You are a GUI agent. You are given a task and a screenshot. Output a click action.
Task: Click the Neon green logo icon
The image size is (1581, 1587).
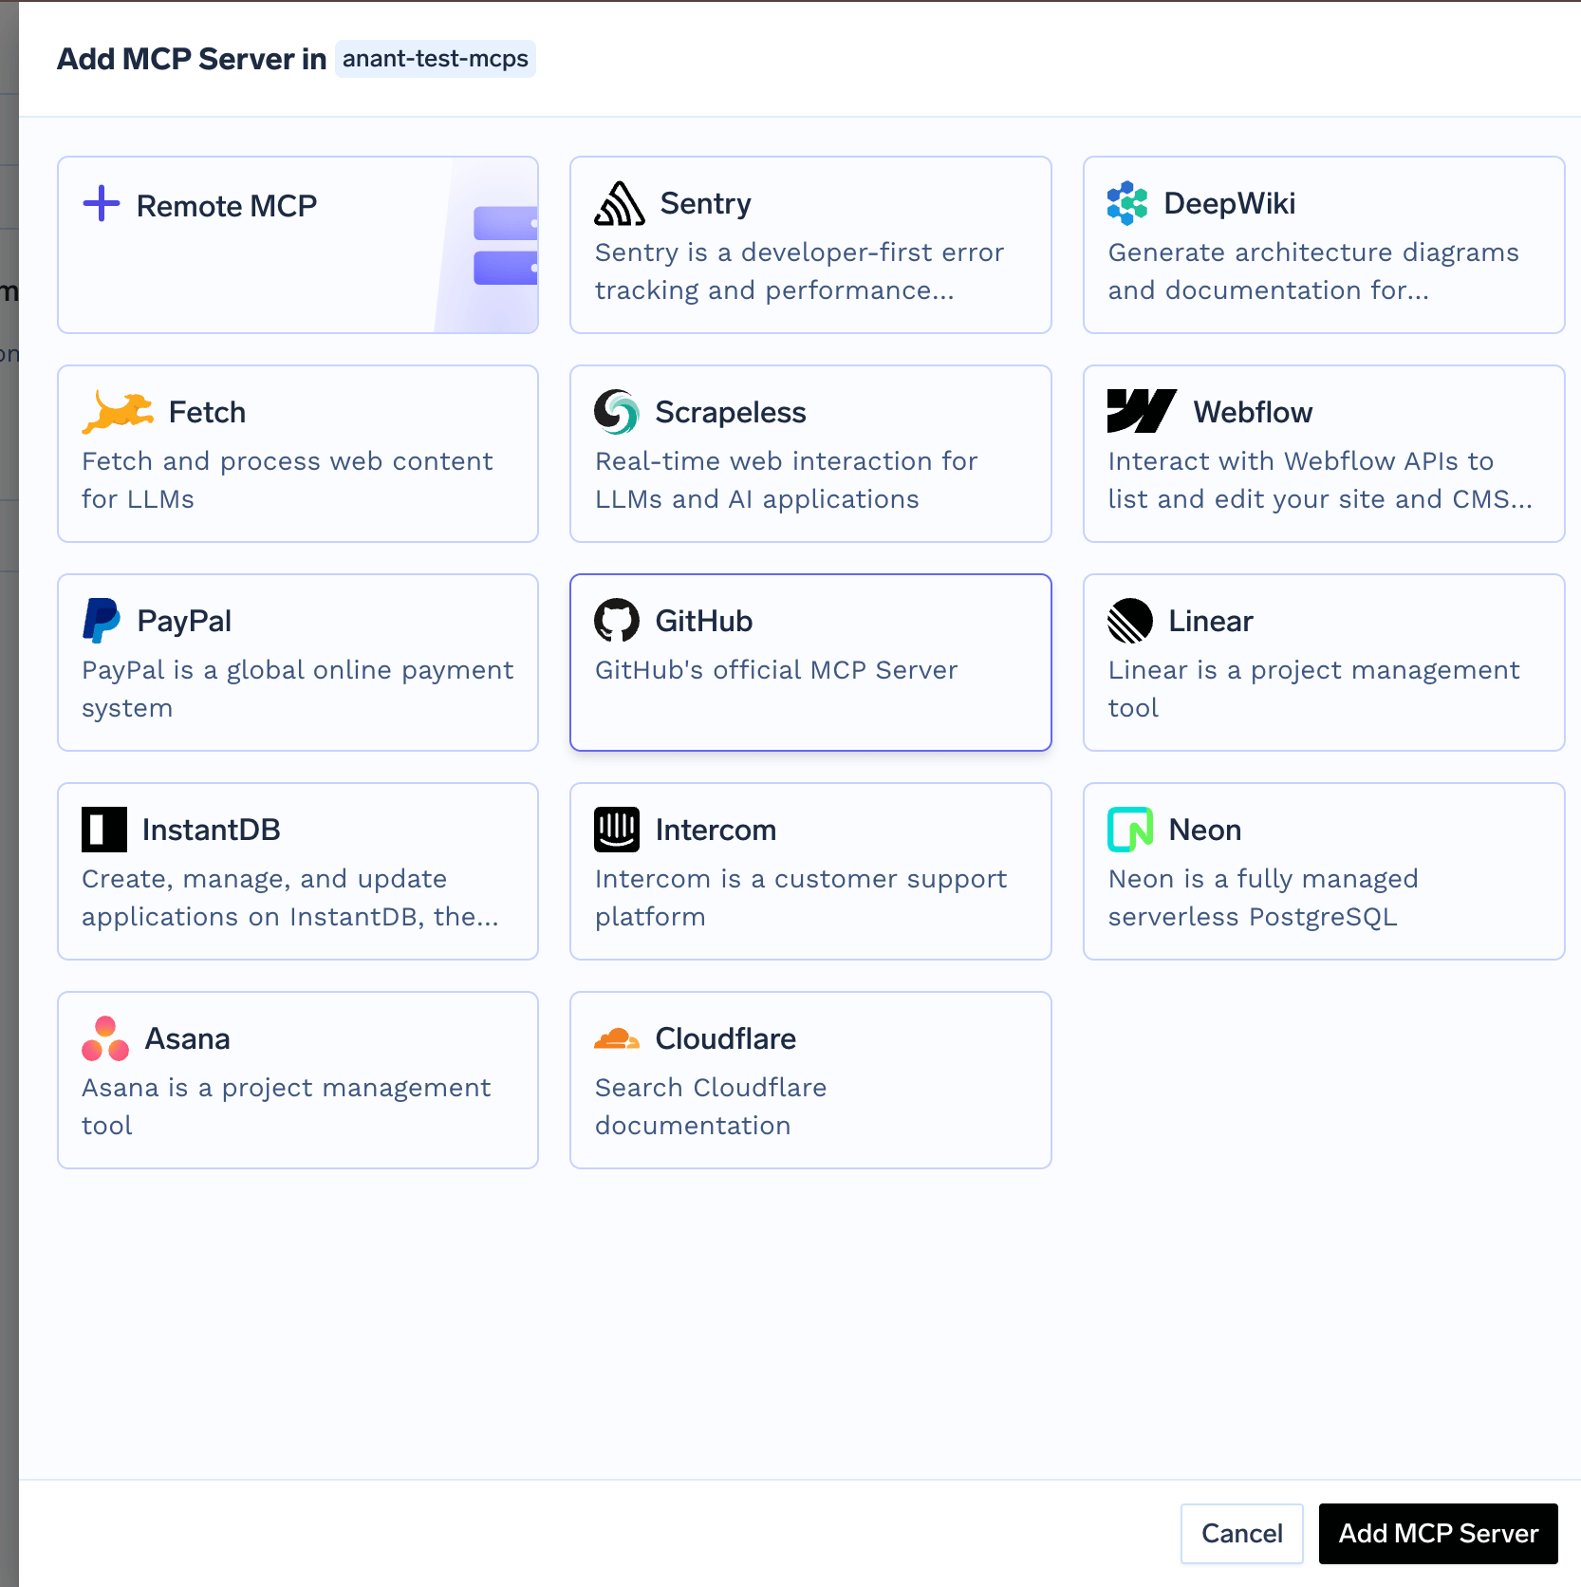coord(1130,830)
